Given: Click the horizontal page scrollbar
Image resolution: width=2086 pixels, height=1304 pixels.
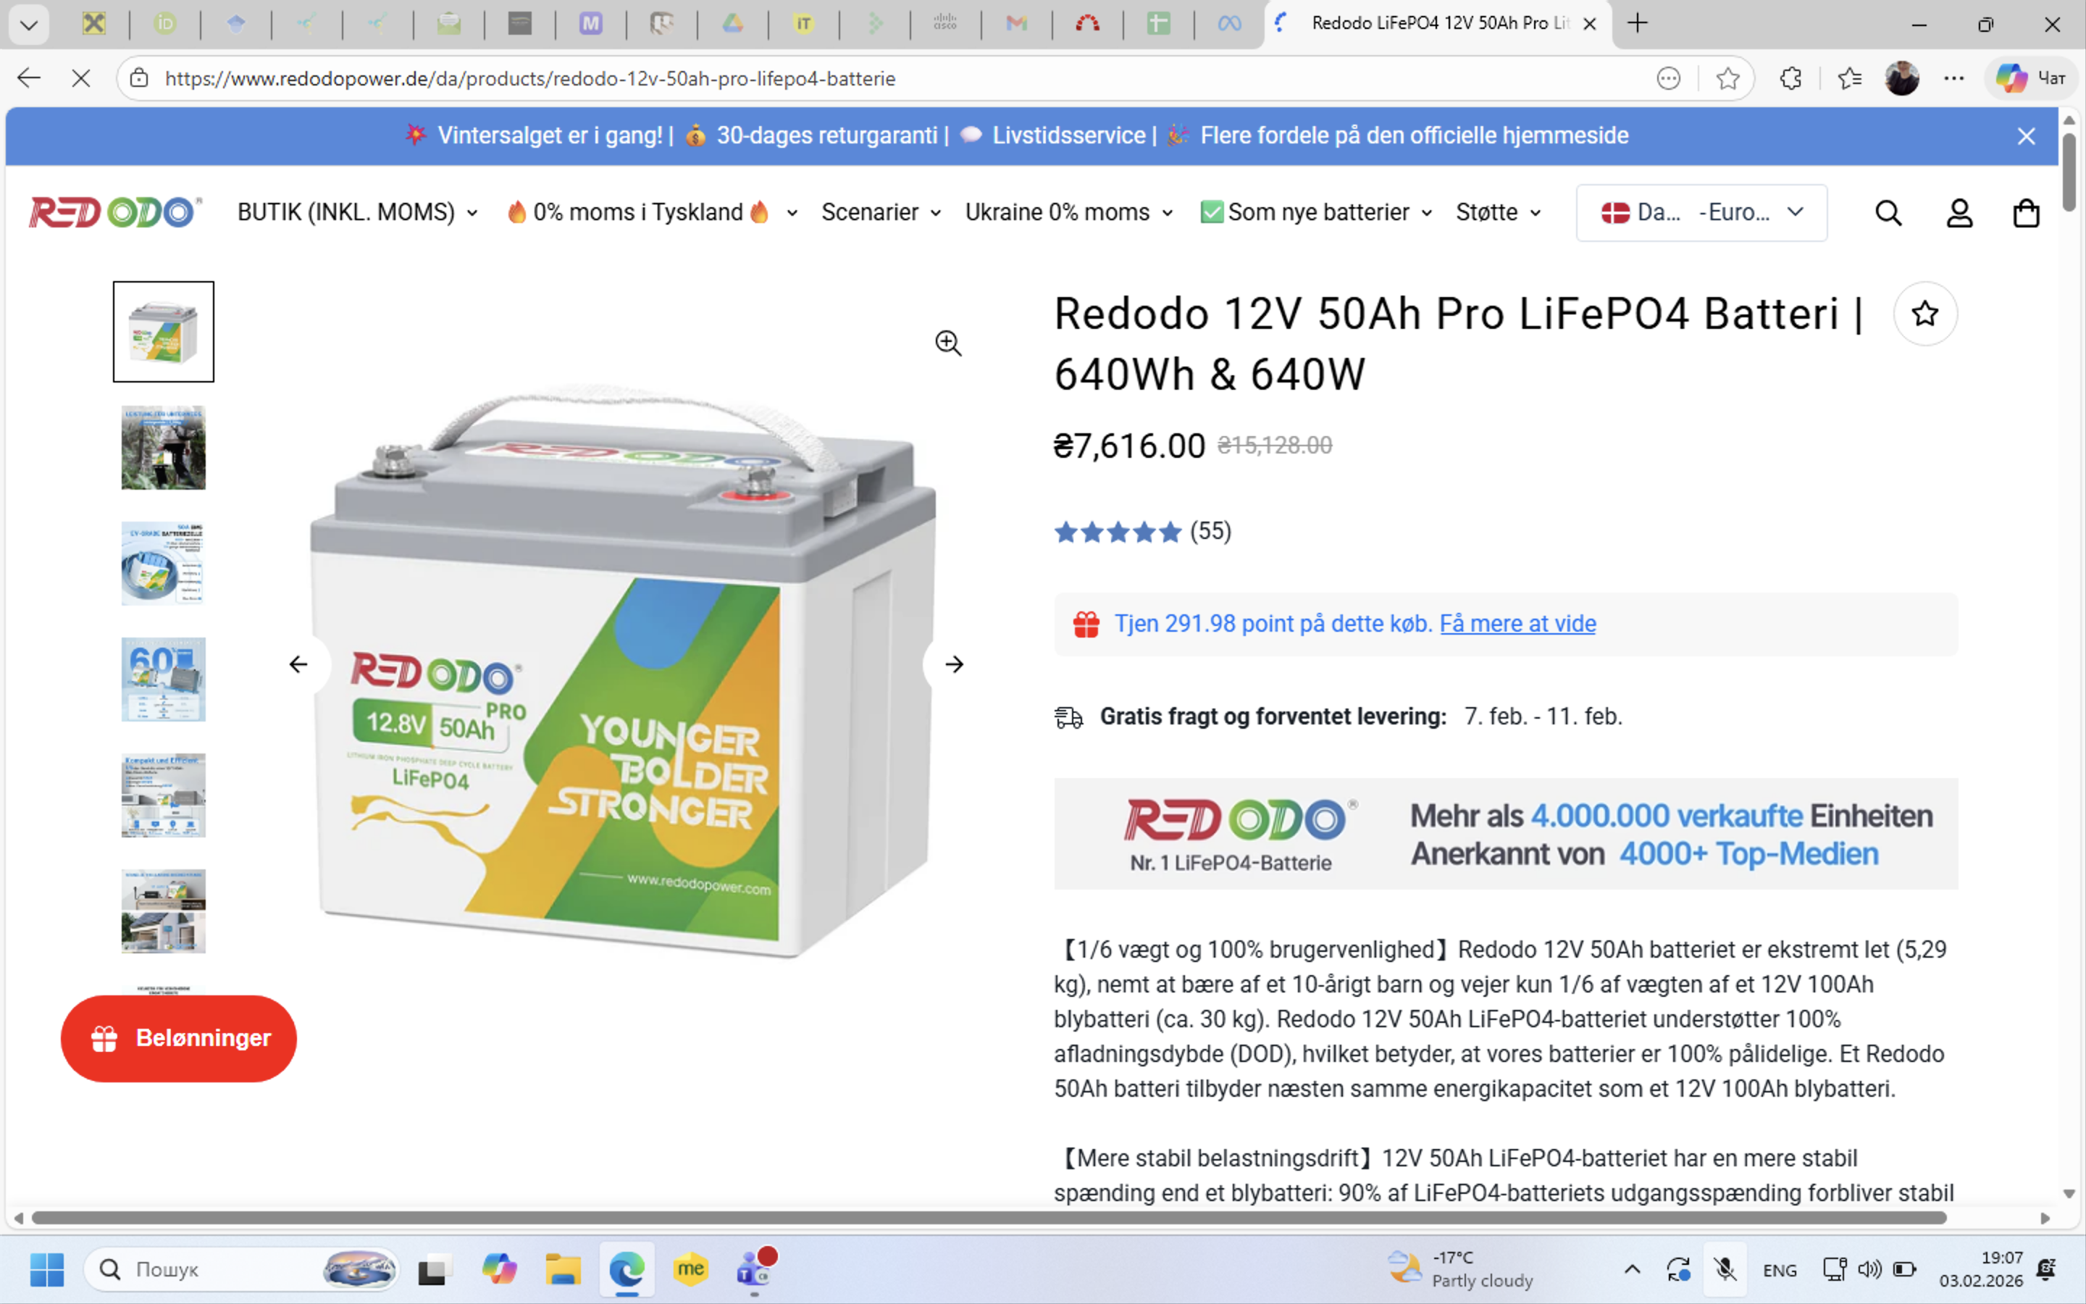Looking at the screenshot, I should click(x=989, y=1218).
